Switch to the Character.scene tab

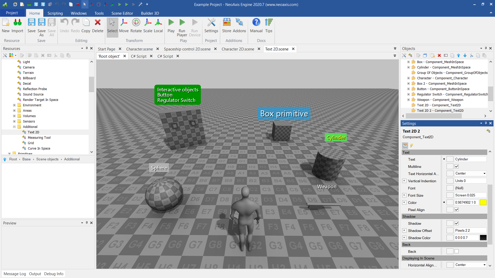click(139, 49)
